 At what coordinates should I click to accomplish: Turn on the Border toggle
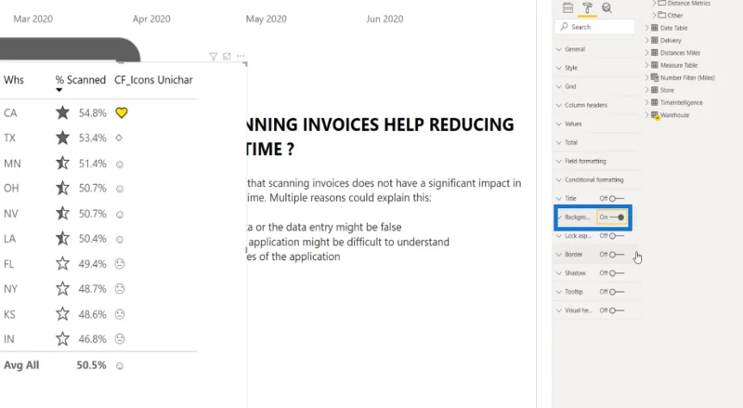(617, 255)
